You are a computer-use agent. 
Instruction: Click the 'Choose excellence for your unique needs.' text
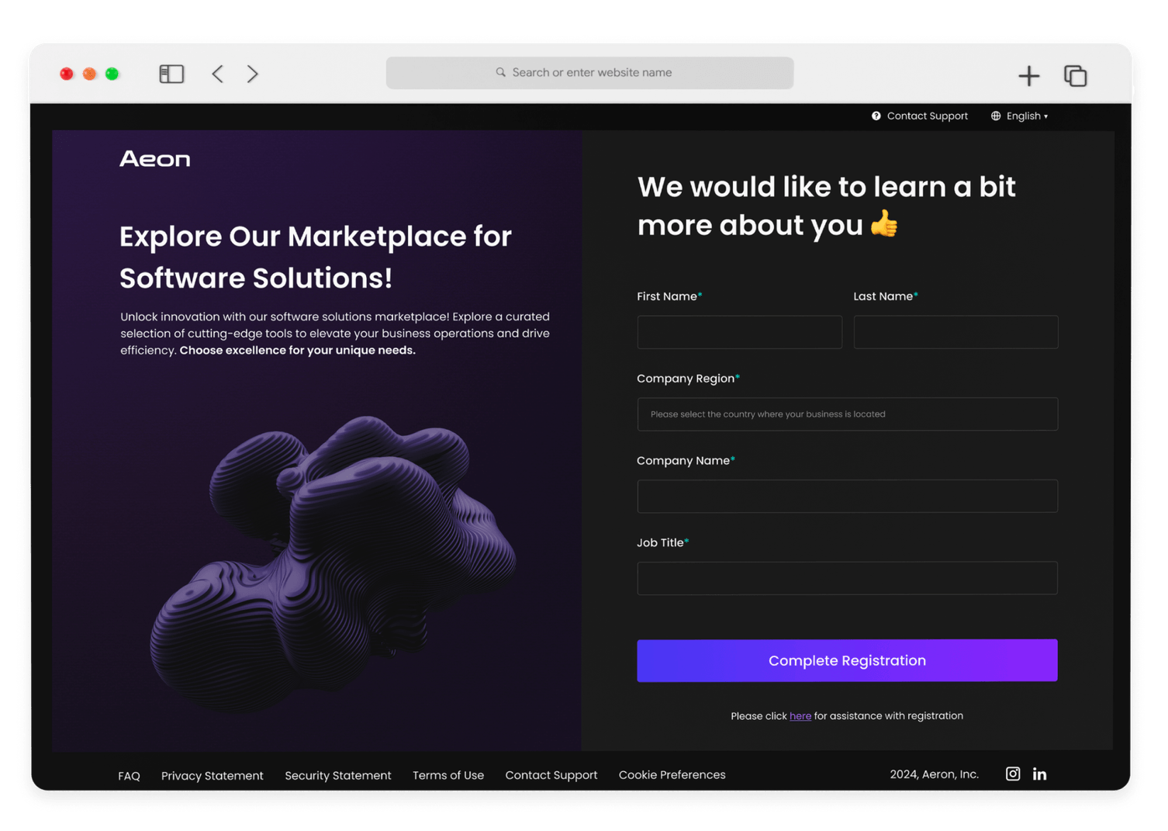tap(298, 351)
